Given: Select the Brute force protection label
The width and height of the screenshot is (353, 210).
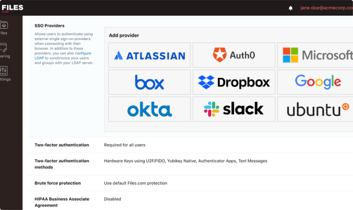Looking at the screenshot, I should pos(57,183).
